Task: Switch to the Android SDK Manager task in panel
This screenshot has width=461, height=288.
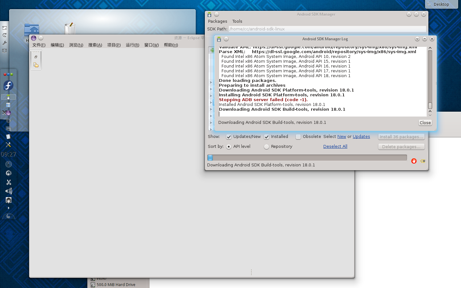Action: pyautogui.click(x=8, y=97)
